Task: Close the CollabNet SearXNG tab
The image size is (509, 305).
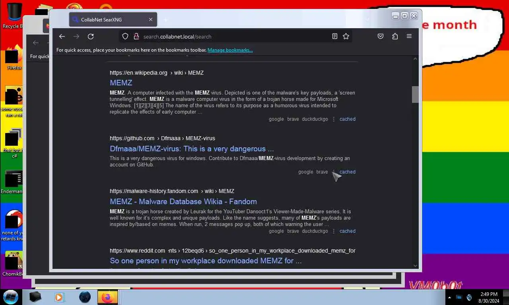Action: pyautogui.click(x=151, y=19)
